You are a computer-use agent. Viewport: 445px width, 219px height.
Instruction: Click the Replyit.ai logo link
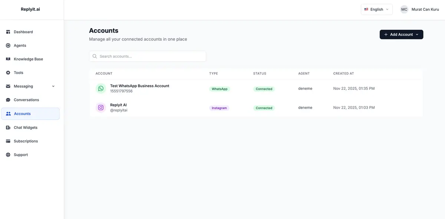point(30,9)
